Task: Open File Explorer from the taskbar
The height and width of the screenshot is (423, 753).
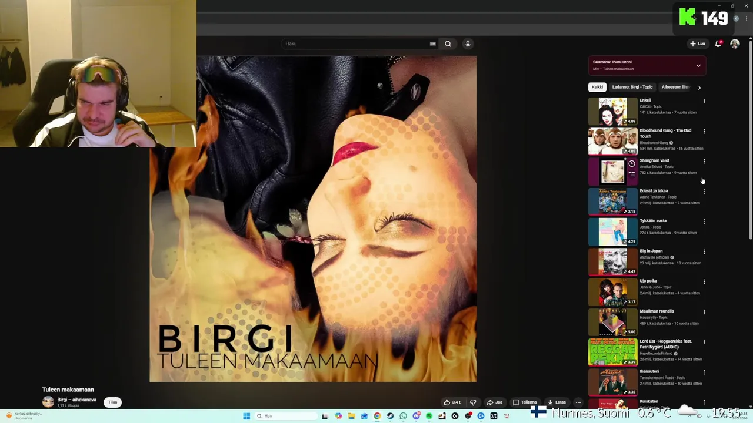Action: click(351, 416)
